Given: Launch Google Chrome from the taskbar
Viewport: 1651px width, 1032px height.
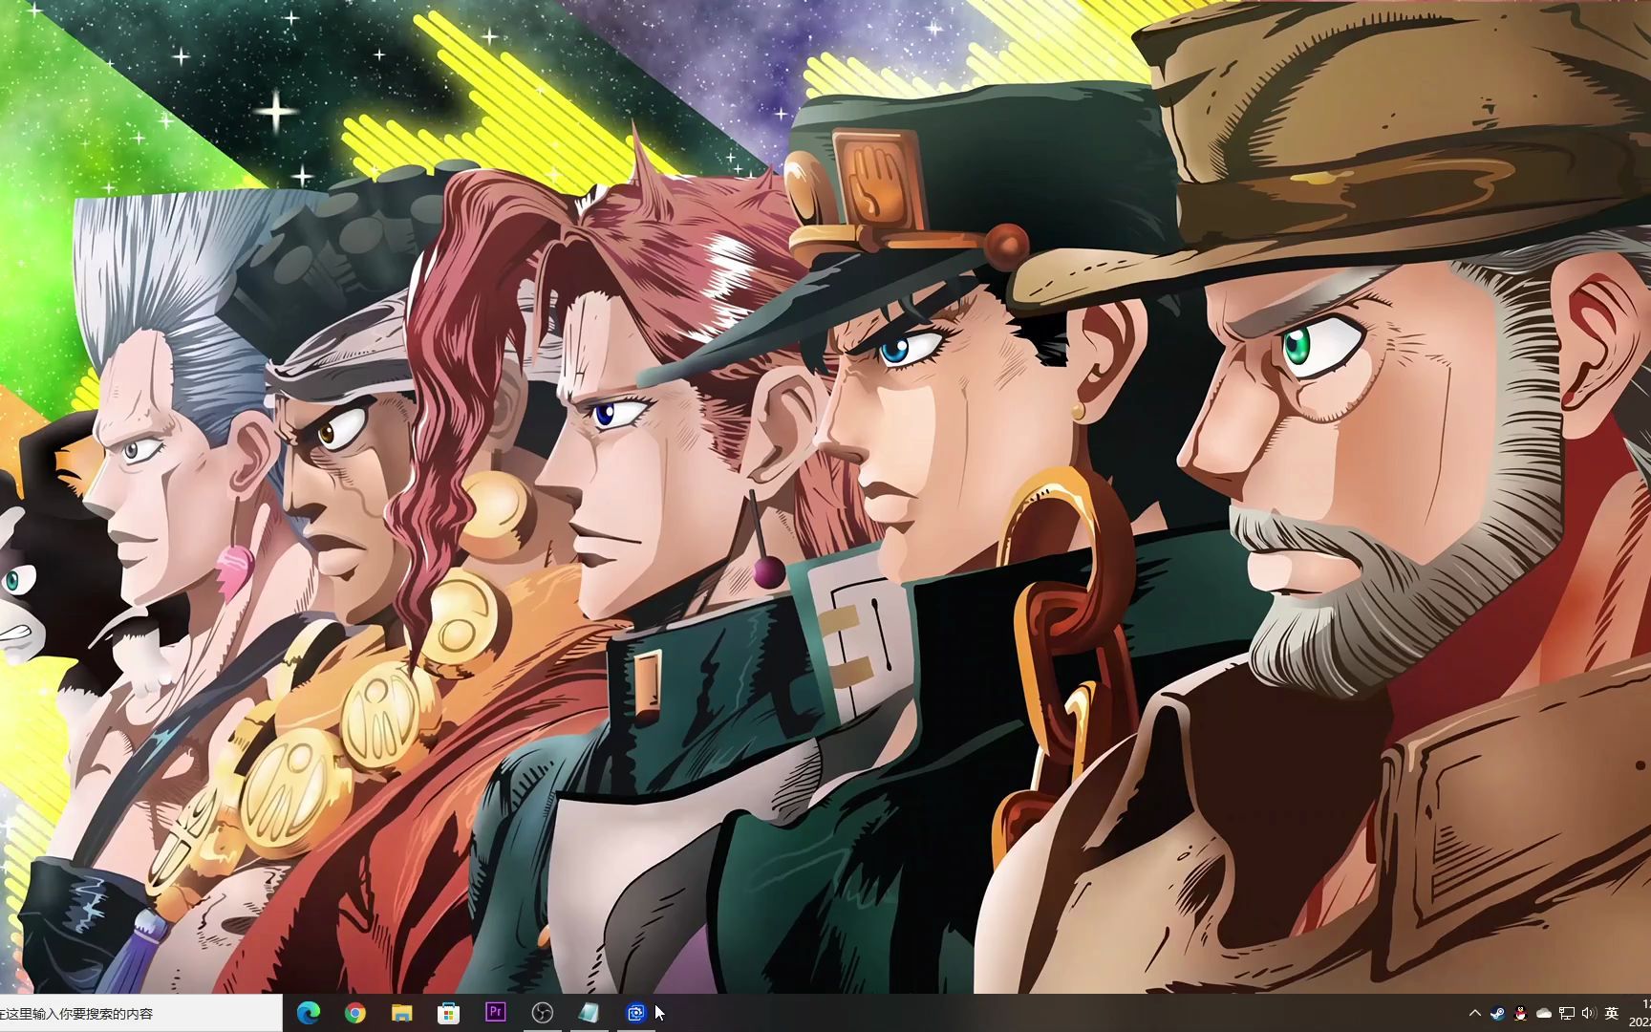Looking at the screenshot, I should point(354,1013).
